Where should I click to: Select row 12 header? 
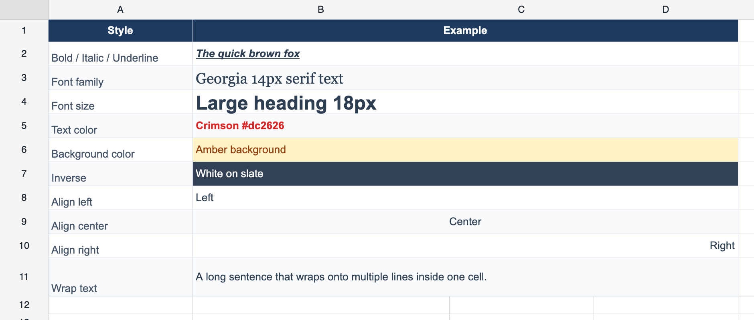(x=24, y=305)
